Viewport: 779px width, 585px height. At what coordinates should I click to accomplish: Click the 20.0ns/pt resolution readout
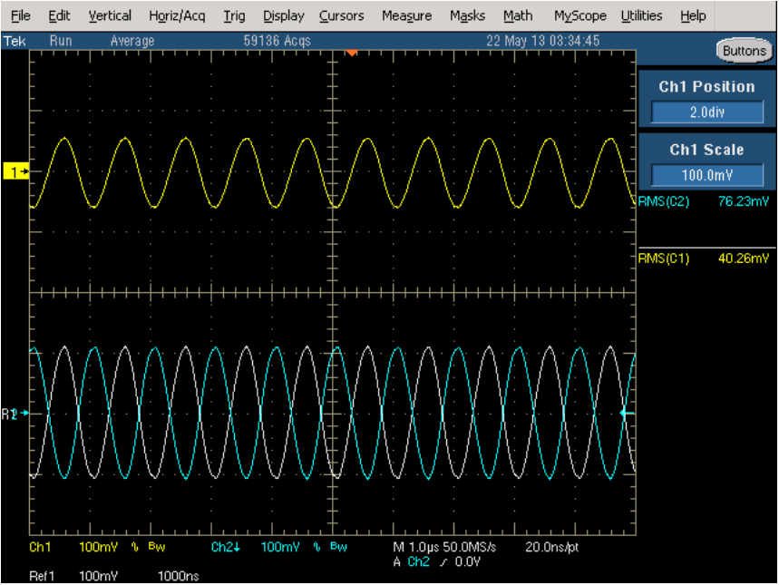click(552, 547)
